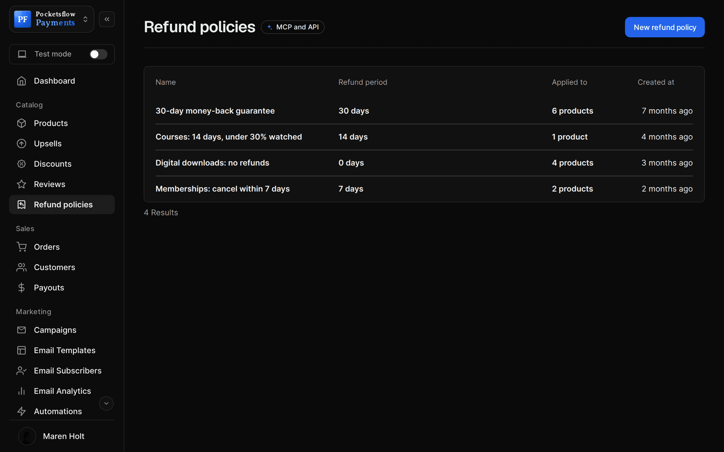Click the Campaigns envelope icon
724x452 pixels.
[x=22, y=330]
